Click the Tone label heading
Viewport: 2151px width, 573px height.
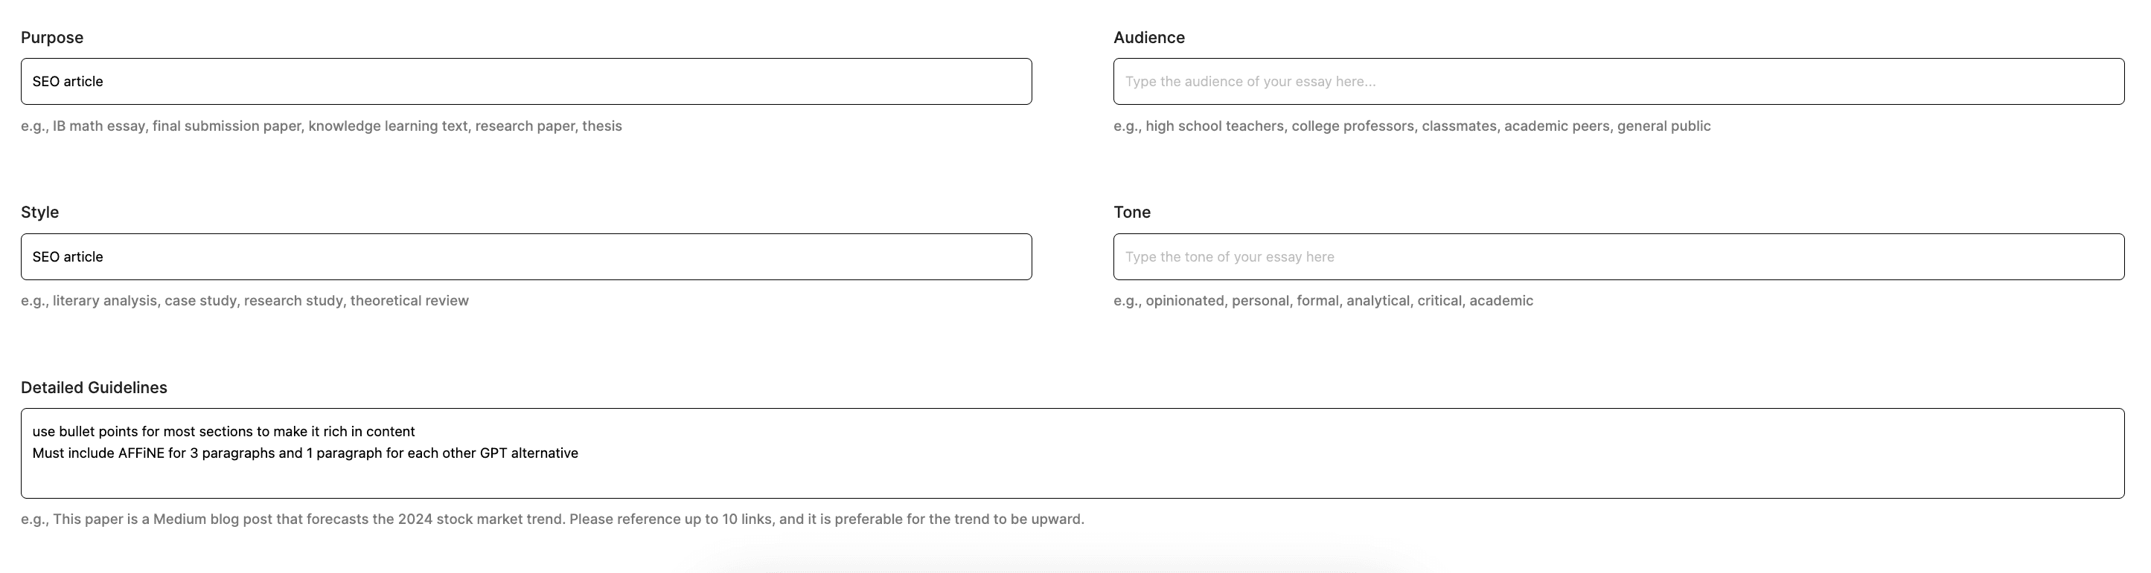point(1132,212)
